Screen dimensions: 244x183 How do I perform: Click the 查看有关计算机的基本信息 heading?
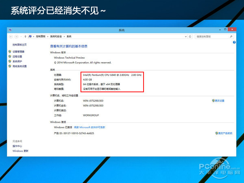pos(69,46)
